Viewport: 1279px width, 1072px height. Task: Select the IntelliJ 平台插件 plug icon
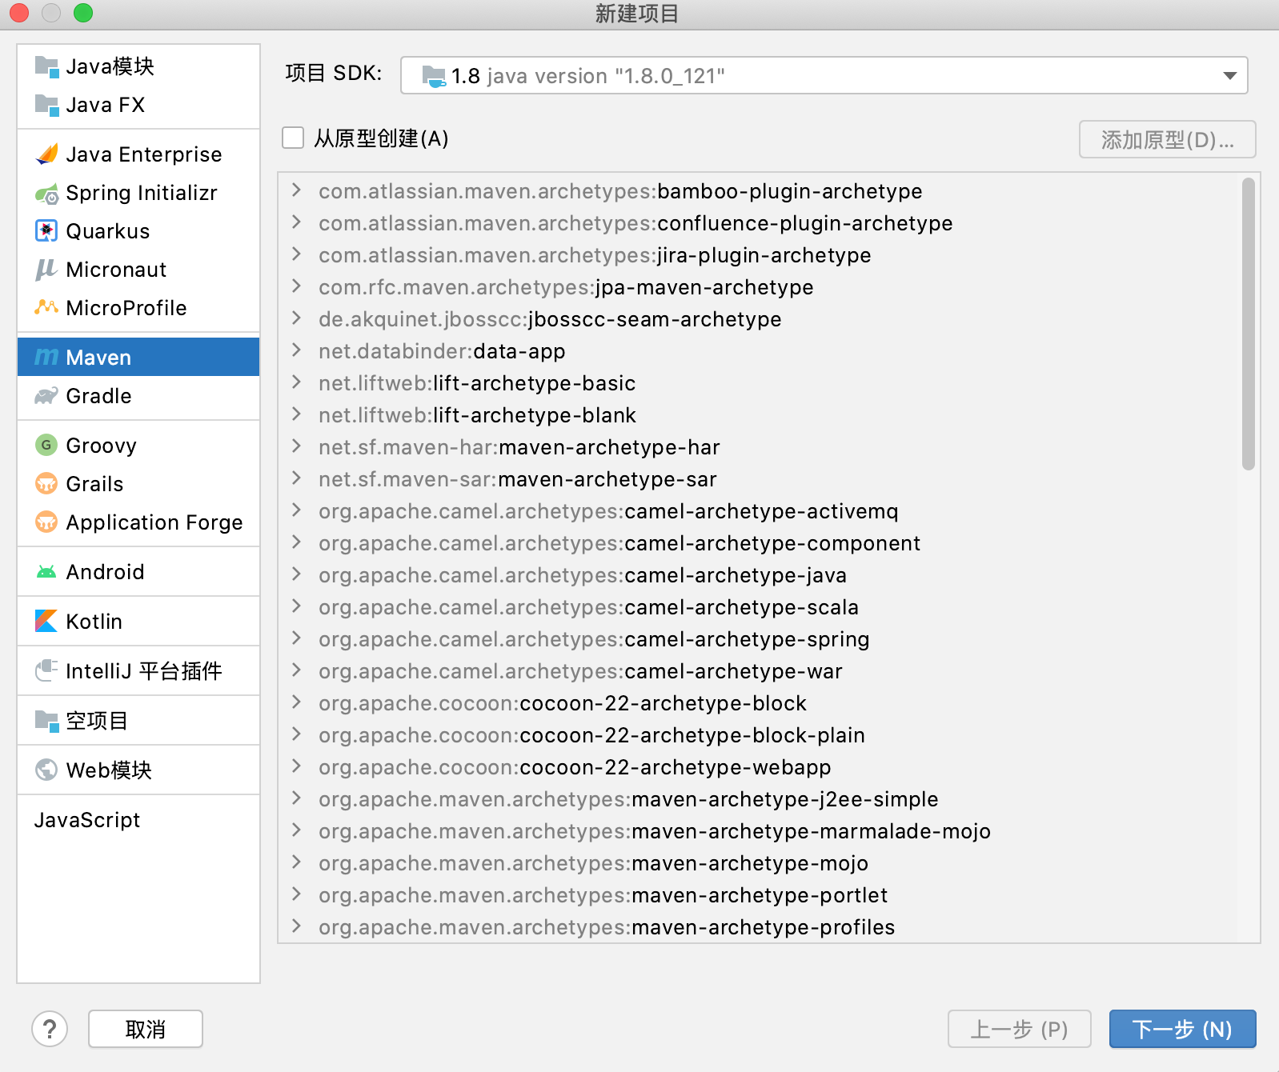pyautogui.click(x=46, y=671)
